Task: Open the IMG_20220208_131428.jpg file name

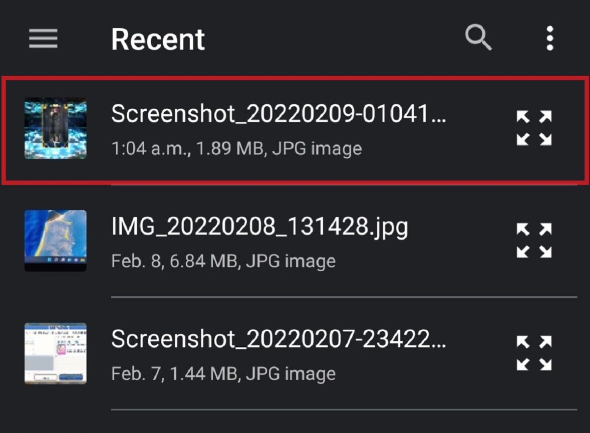Action: [259, 227]
